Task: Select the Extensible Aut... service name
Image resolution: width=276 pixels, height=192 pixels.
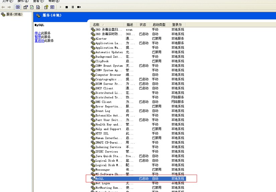Action: tap(109, 115)
